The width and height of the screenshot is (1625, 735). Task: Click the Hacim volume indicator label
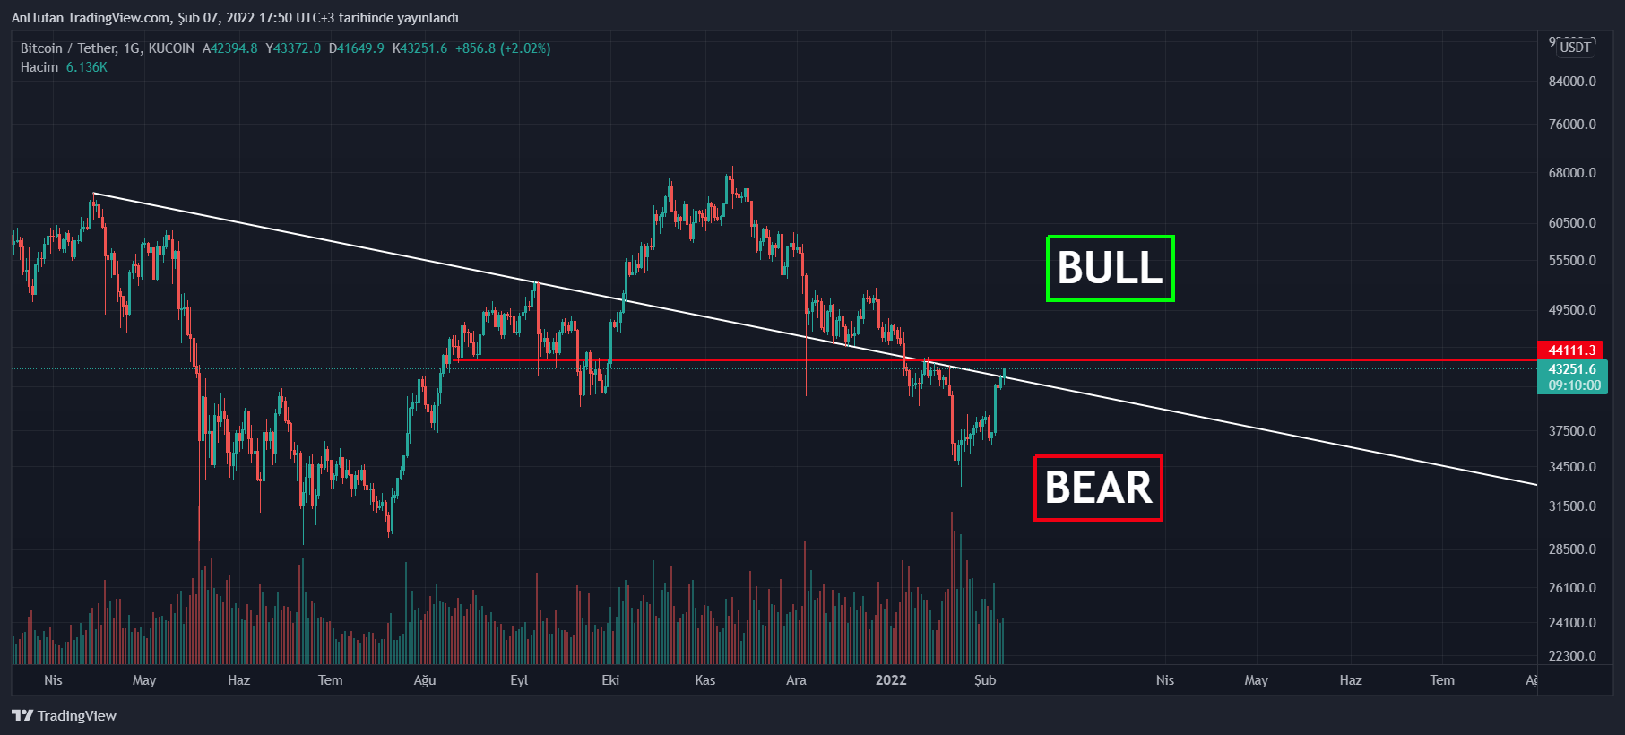pyautogui.click(x=39, y=67)
